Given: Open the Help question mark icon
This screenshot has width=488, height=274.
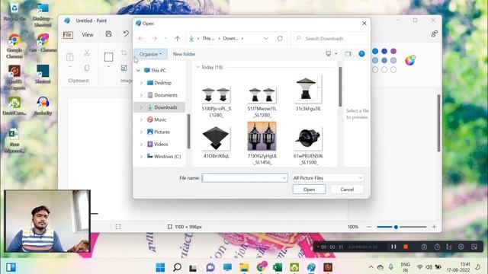Looking at the screenshot, I should [361, 54].
